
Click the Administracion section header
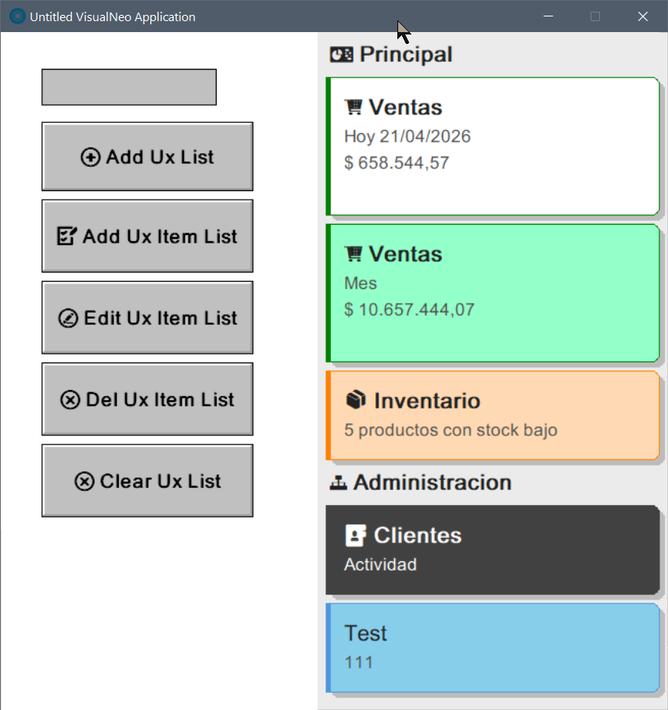point(432,482)
